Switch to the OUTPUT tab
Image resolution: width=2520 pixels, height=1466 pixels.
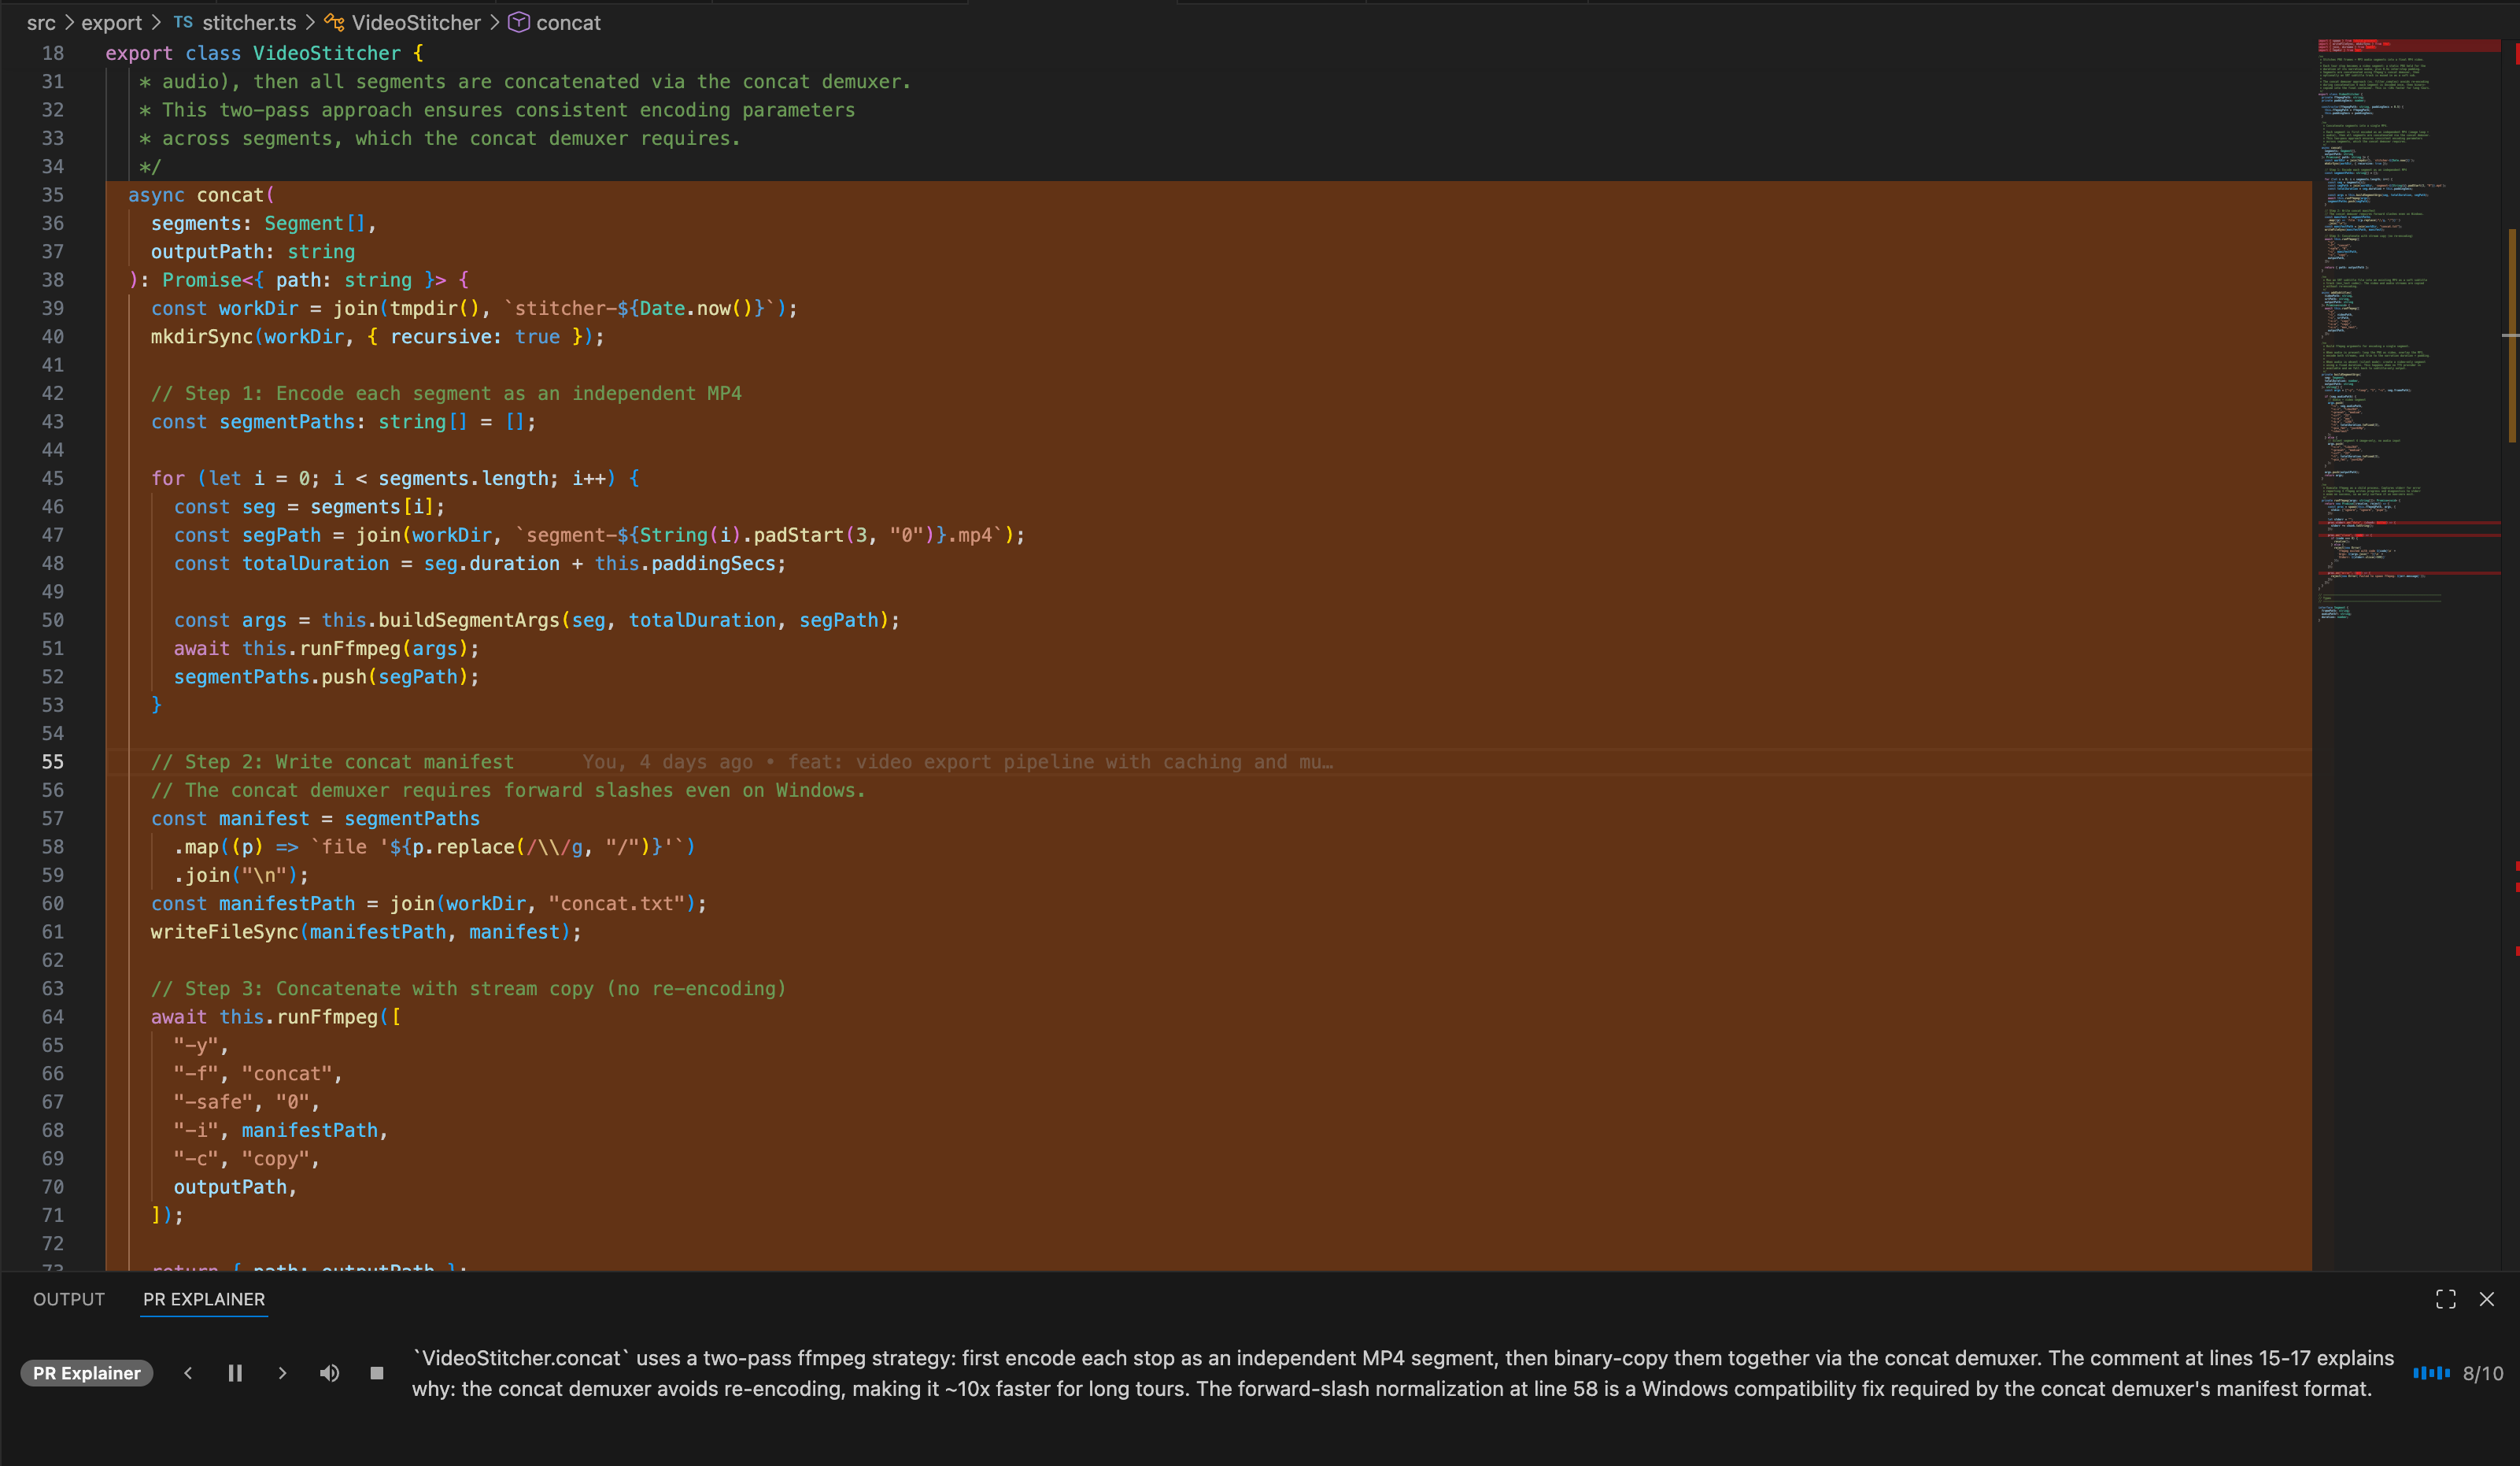tap(69, 1299)
